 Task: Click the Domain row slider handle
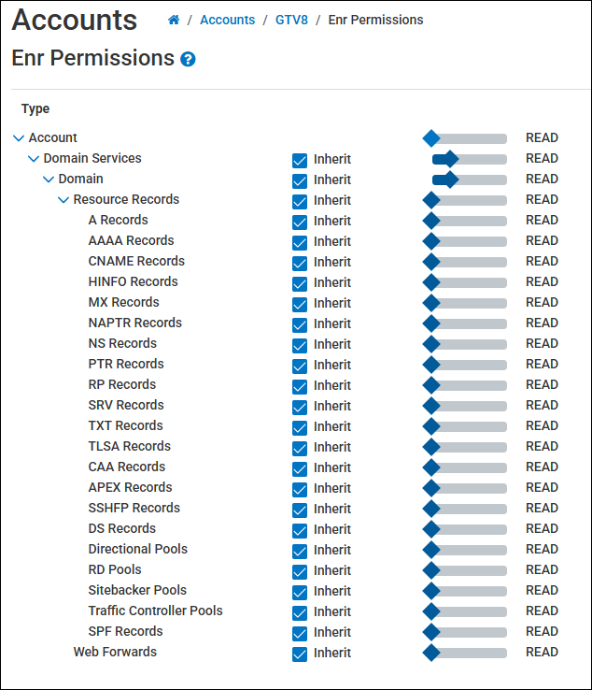click(x=450, y=180)
